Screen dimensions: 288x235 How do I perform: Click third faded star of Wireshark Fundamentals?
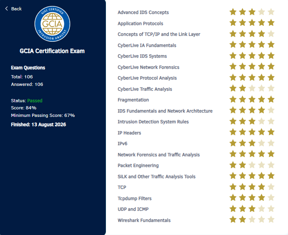(x=252, y=219)
